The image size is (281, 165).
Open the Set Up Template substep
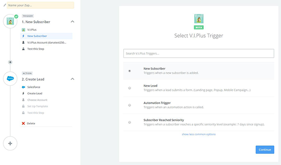tap(38, 106)
